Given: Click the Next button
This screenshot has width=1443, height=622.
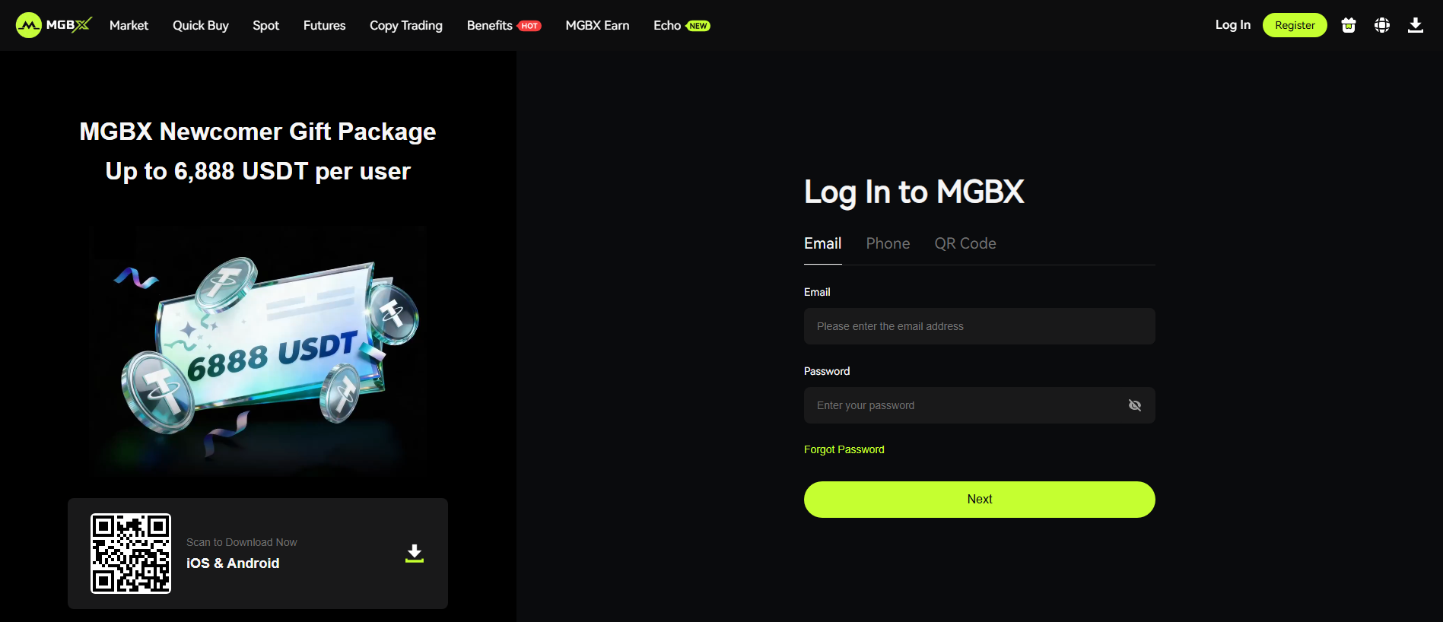Looking at the screenshot, I should tap(980, 500).
